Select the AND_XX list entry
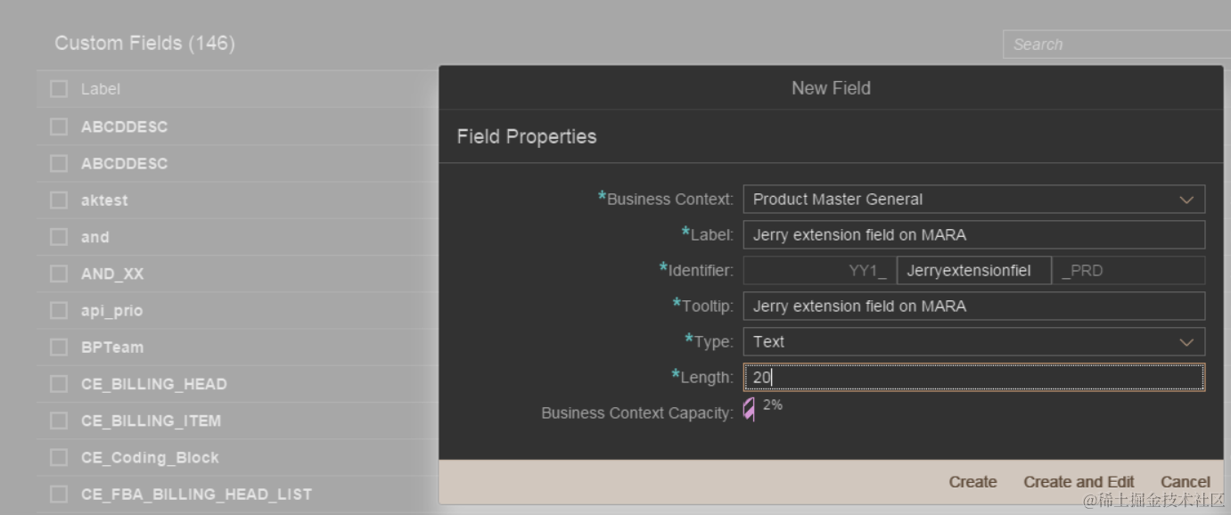 pyautogui.click(x=111, y=274)
